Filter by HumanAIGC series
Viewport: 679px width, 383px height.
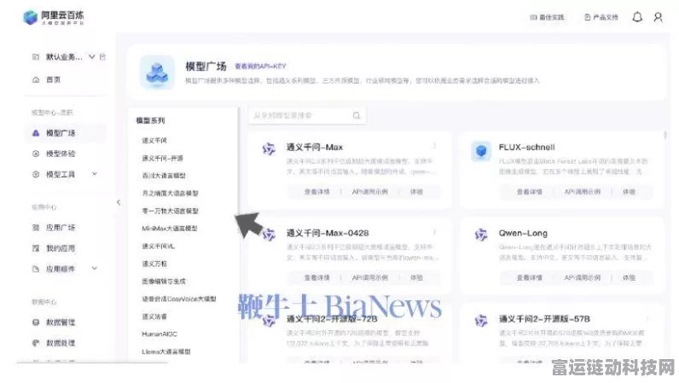160,334
